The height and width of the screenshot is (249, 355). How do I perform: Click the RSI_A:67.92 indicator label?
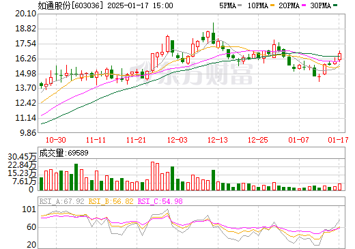(61, 201)
